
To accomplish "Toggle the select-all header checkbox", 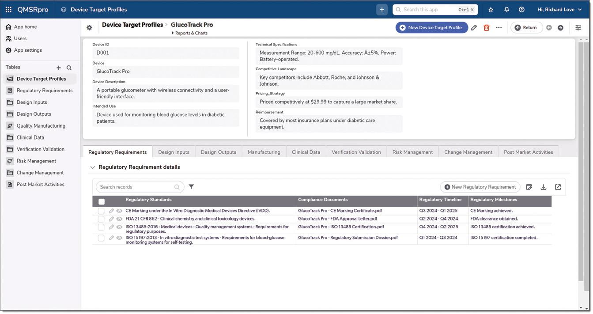I will click(x=102, y=202).
